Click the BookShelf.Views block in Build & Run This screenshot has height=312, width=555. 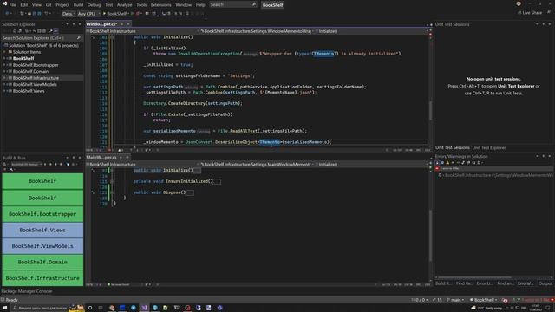[x=42, y=230]
